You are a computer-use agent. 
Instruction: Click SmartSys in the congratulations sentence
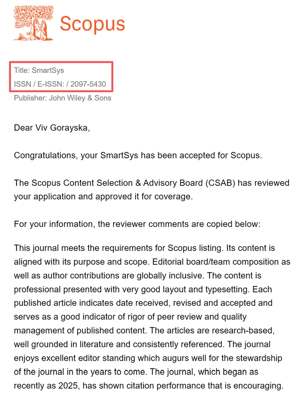[119, 155]
